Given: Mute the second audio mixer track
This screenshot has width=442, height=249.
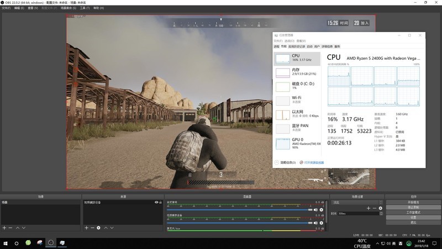Looking at the screenshot, I should 315,222.
